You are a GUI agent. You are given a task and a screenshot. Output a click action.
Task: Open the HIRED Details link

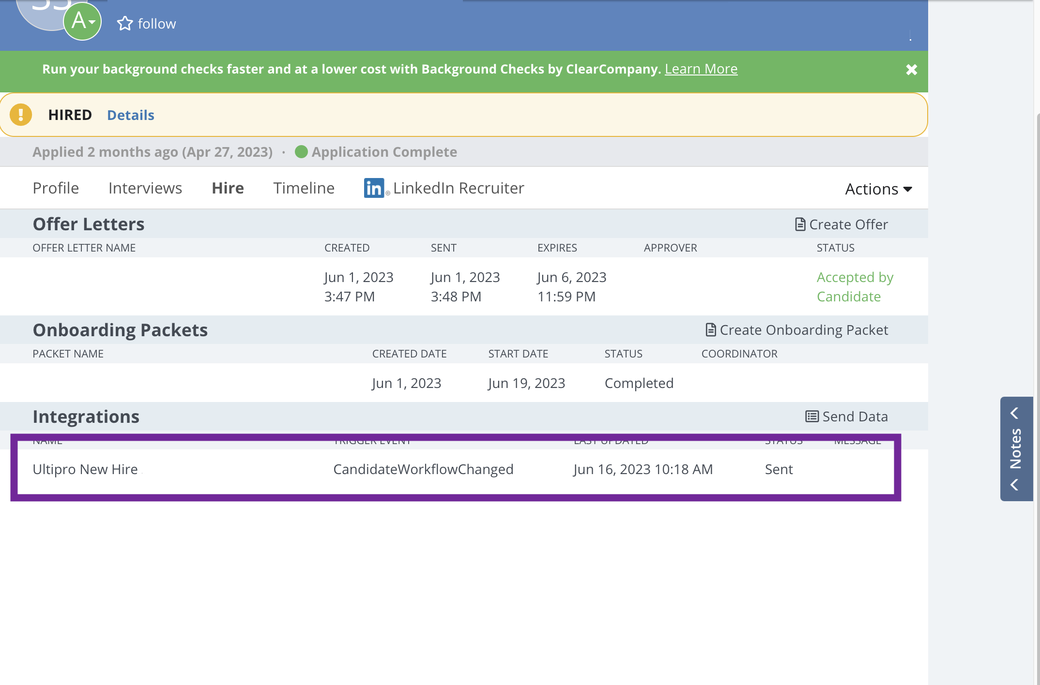tap(131, 115)
